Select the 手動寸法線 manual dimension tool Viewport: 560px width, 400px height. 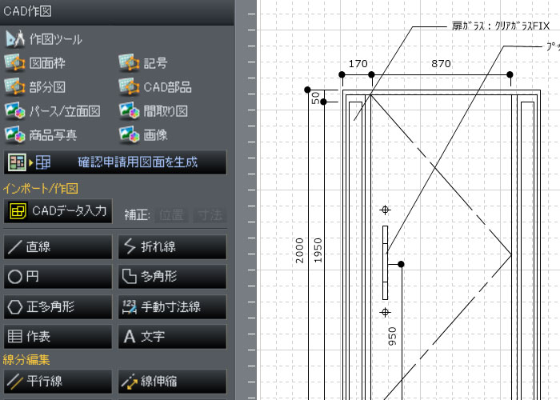tap(172, 306)
